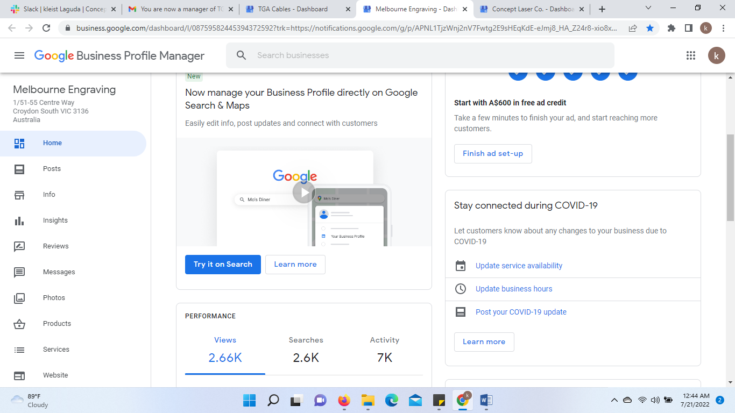This screenshot has width=735, height=413.
Task: Click the Info storefront icon
Action: point(19,195)
